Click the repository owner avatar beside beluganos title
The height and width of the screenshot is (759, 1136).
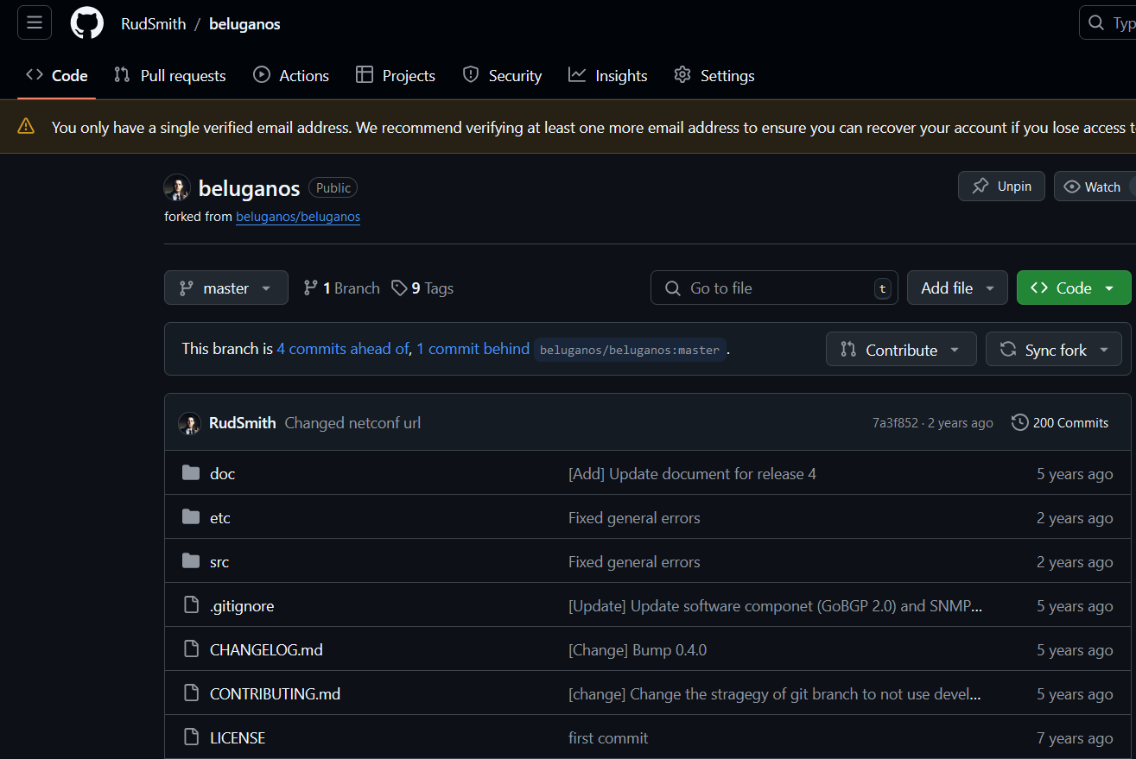click(177, 187)
